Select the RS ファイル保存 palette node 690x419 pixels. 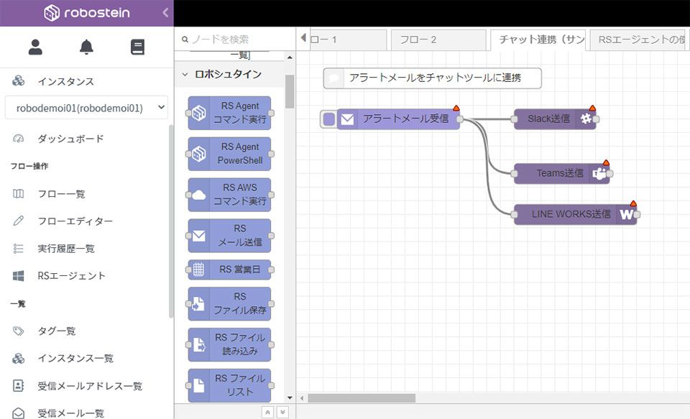(230, 304)
